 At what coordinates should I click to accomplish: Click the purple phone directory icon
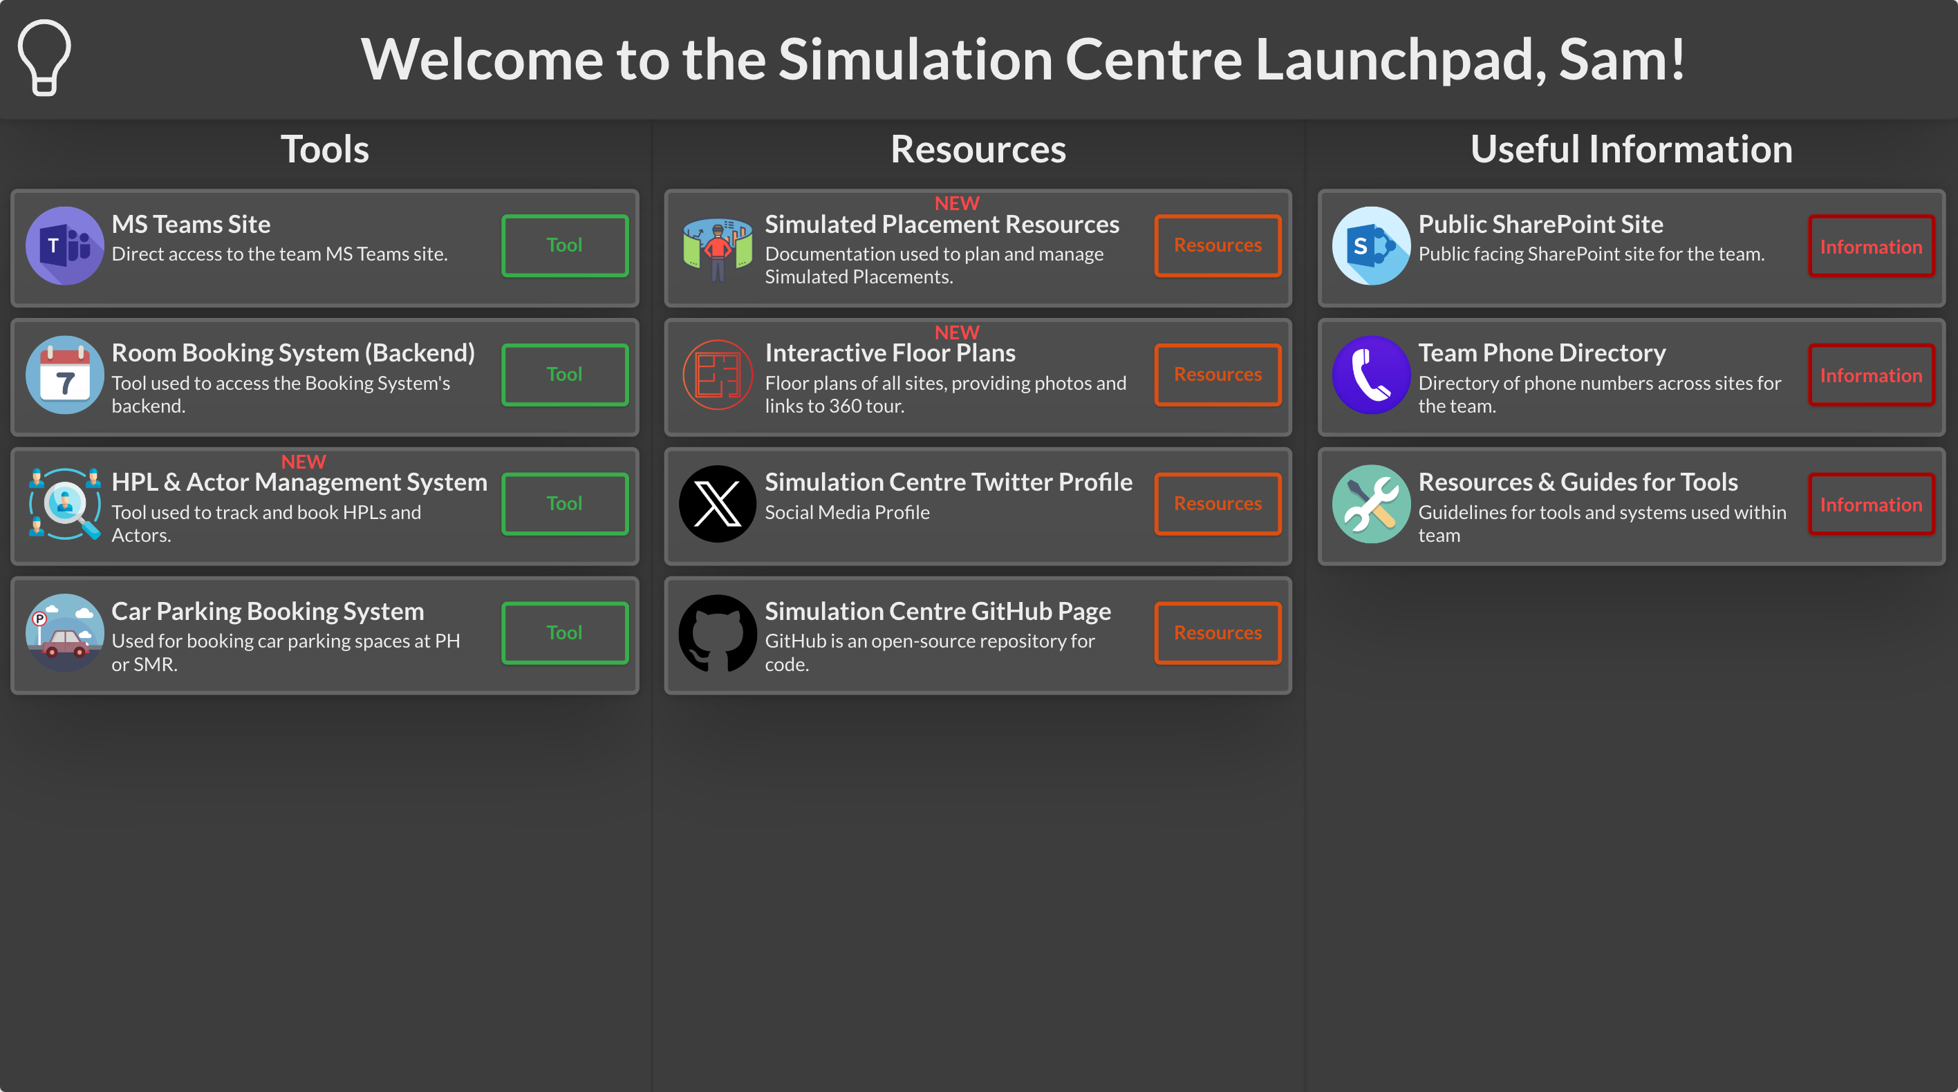pos(1371,375)
